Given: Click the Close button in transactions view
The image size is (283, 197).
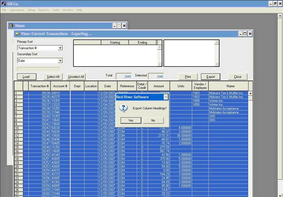Looking at the screenshot, I should click(x=238, y=77).
